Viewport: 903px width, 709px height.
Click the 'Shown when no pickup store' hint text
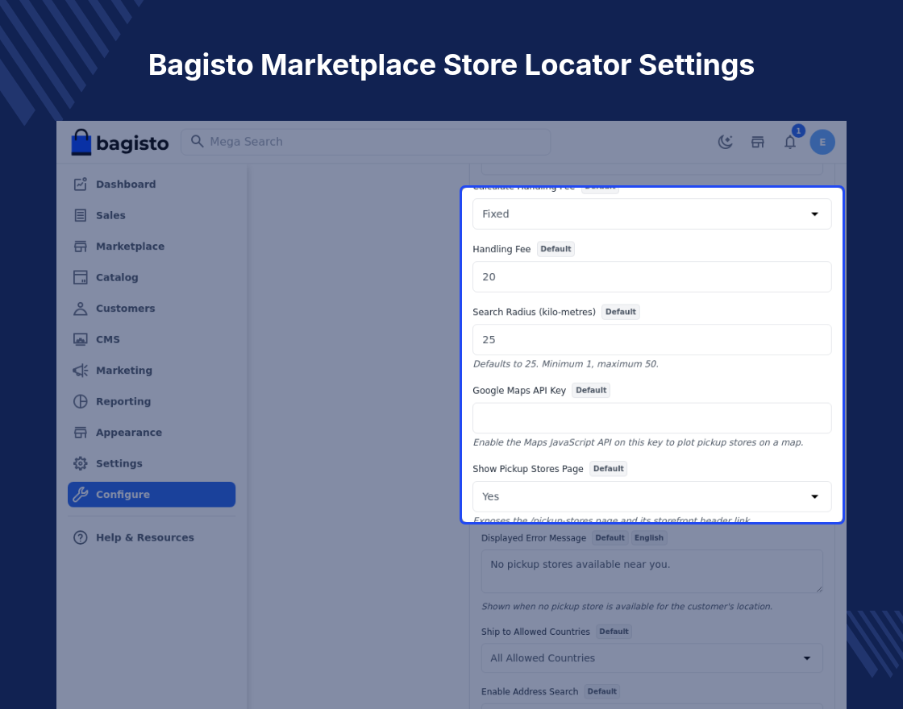[x=627, y=607]
